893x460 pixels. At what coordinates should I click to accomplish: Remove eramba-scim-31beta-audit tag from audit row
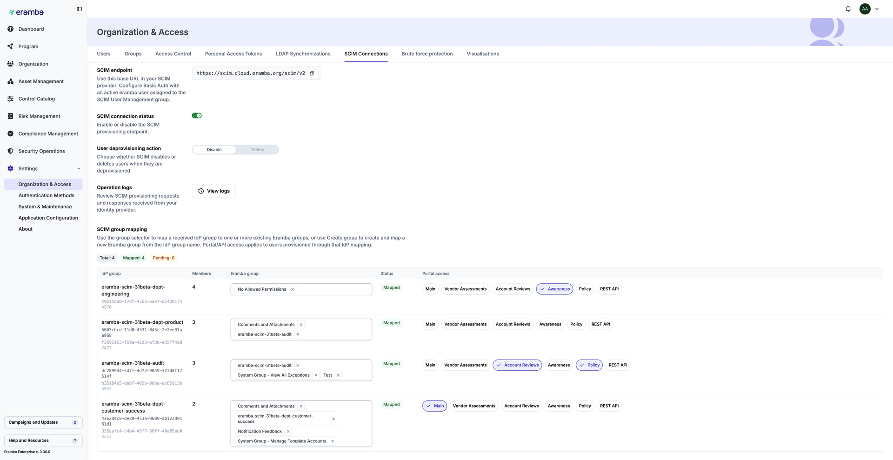tap(298, 366)
